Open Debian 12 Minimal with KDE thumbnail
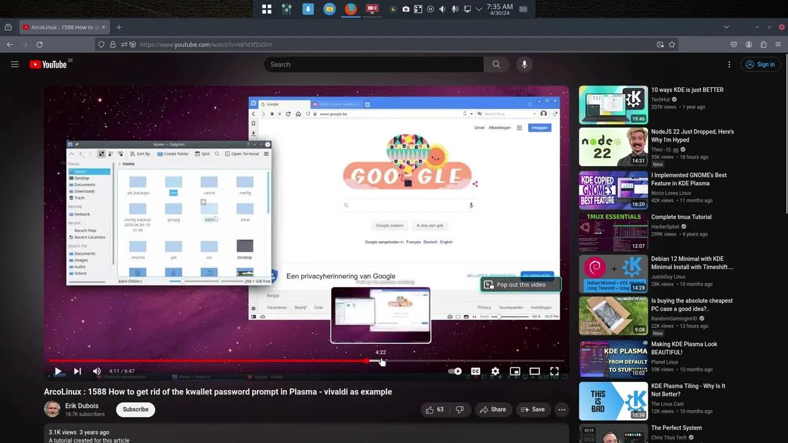 tap(613, 274)
